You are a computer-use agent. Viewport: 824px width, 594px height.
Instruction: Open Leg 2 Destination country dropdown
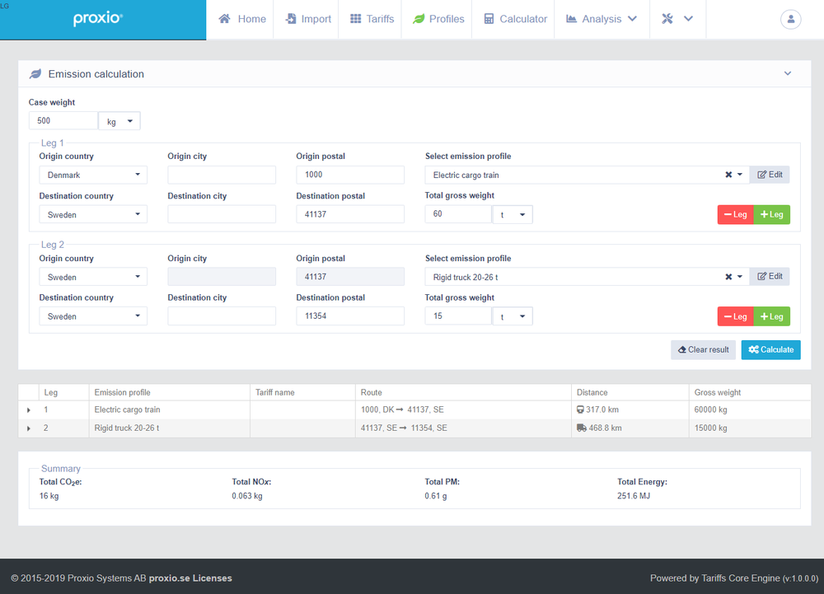point(93,316)
